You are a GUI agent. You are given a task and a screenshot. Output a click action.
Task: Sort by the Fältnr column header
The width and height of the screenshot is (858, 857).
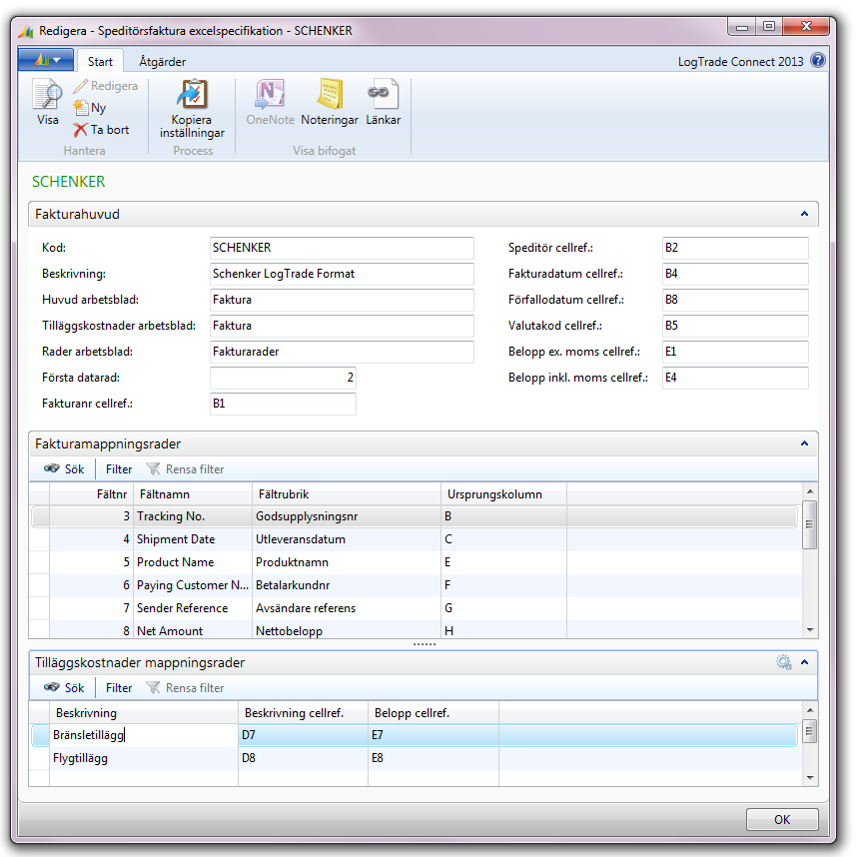click(x=91, y=494)
